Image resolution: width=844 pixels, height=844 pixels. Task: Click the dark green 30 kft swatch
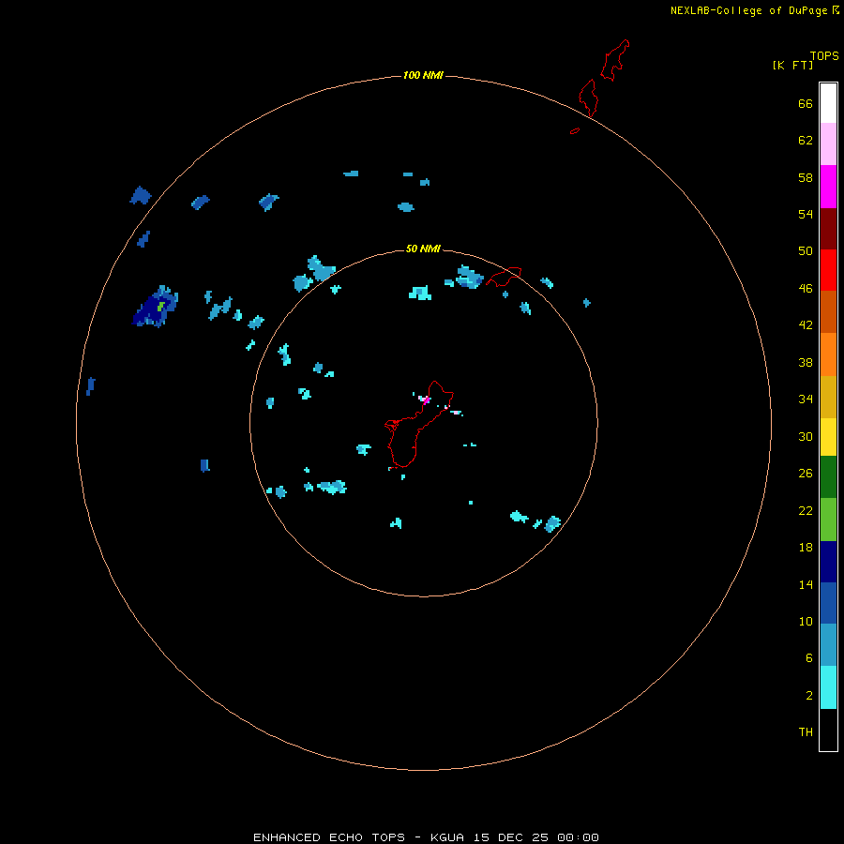(x=828, y=477)
